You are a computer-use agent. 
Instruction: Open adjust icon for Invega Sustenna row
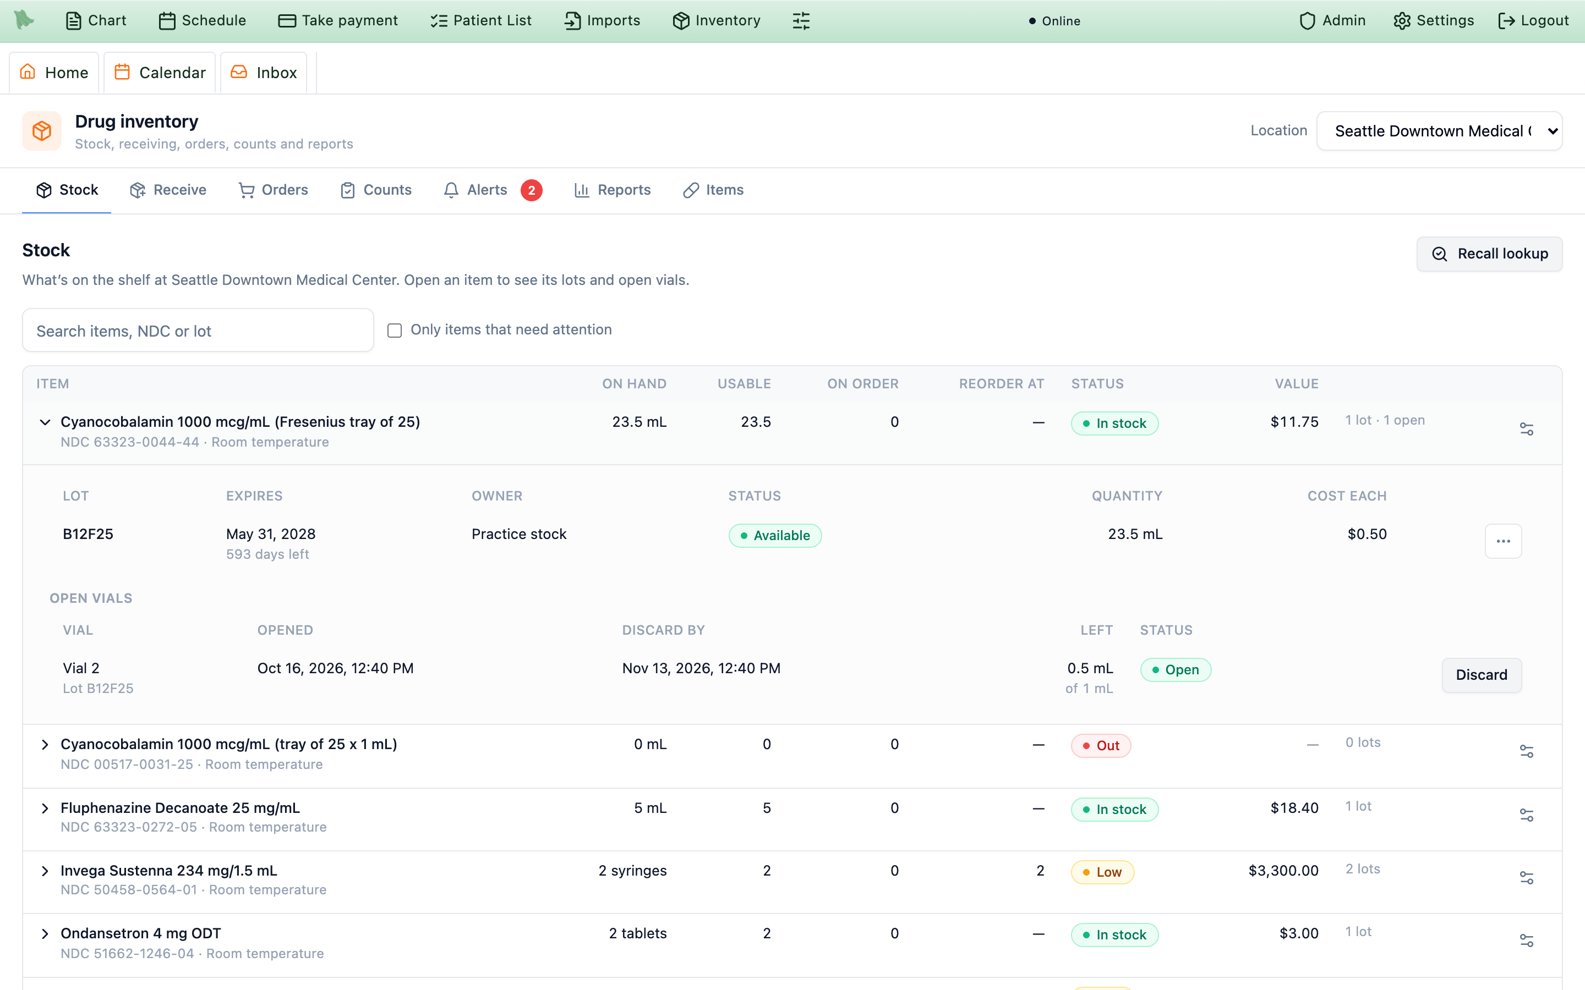(x=1526, y=877)
